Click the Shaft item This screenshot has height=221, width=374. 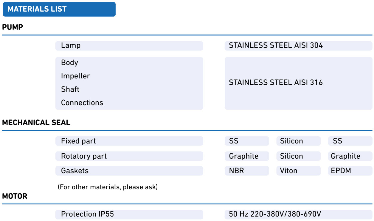(70, 89)
